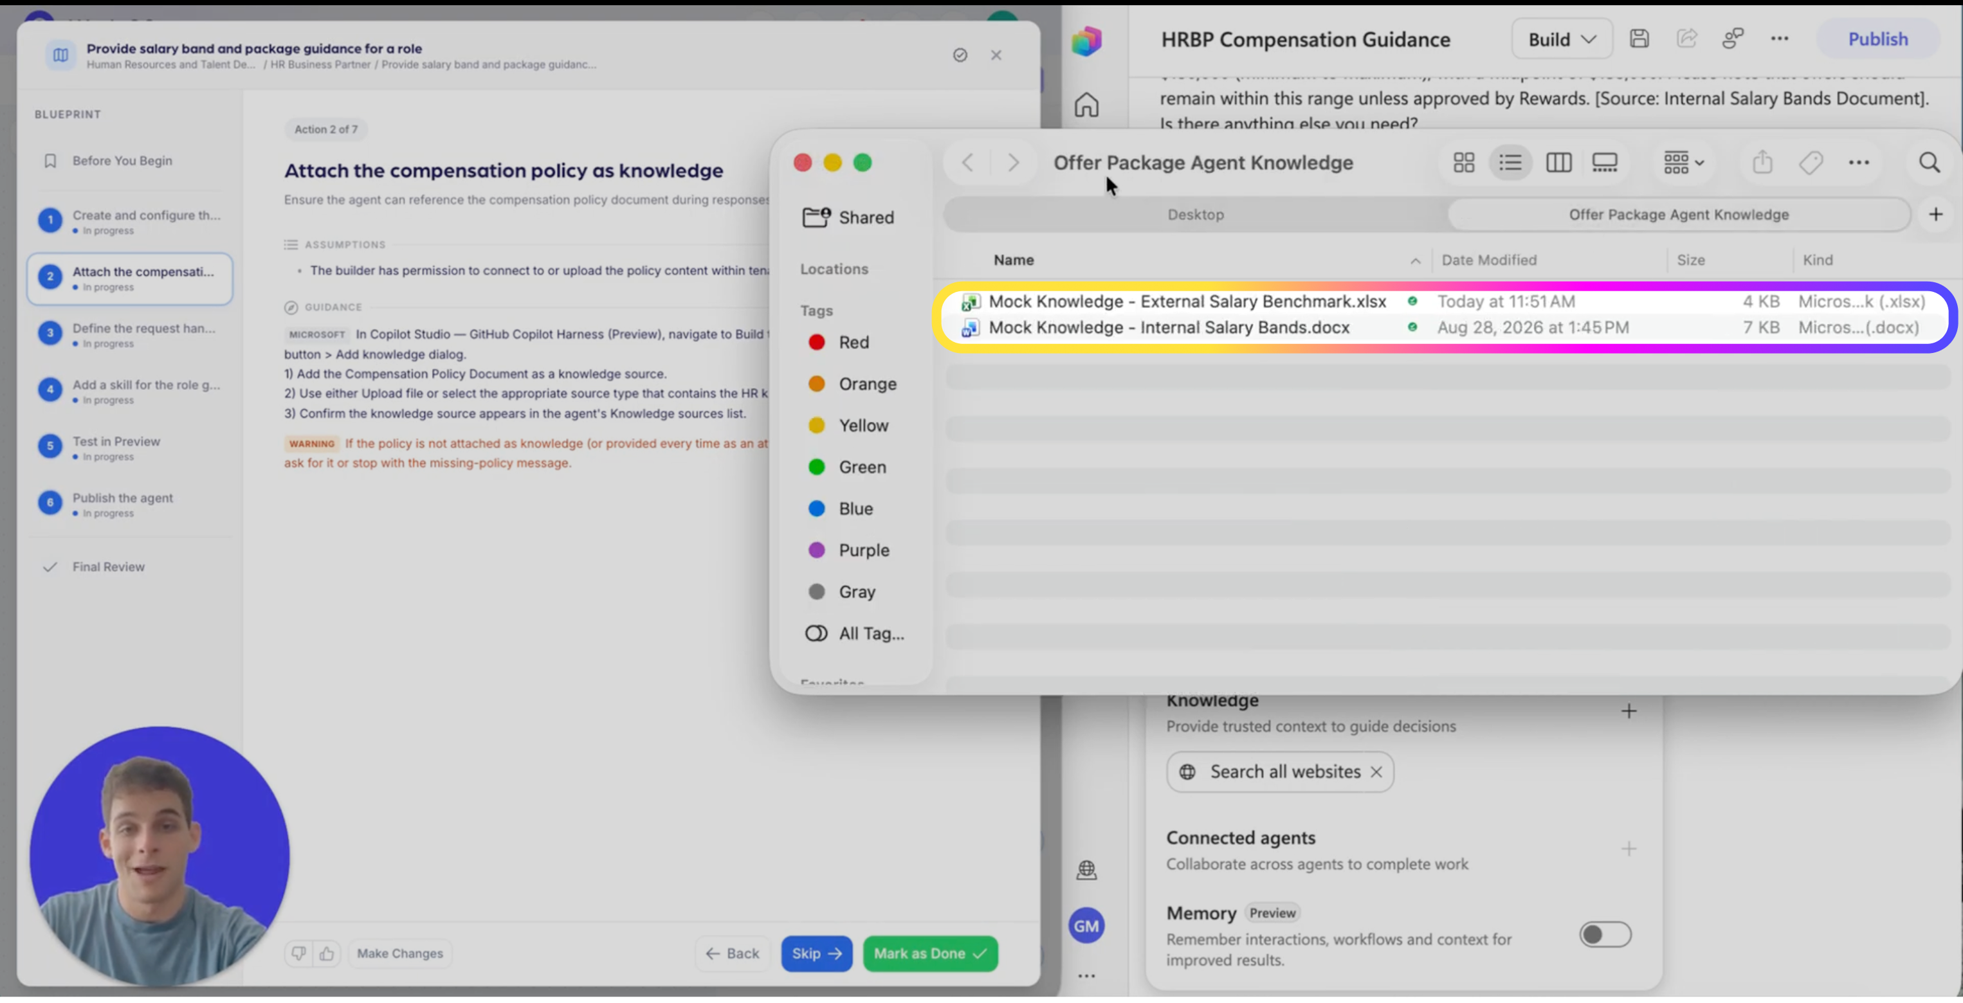Click the agents icon left of the ellipsis
The height and width of the screenshot is (1003, 1963).
[1733, 39]
